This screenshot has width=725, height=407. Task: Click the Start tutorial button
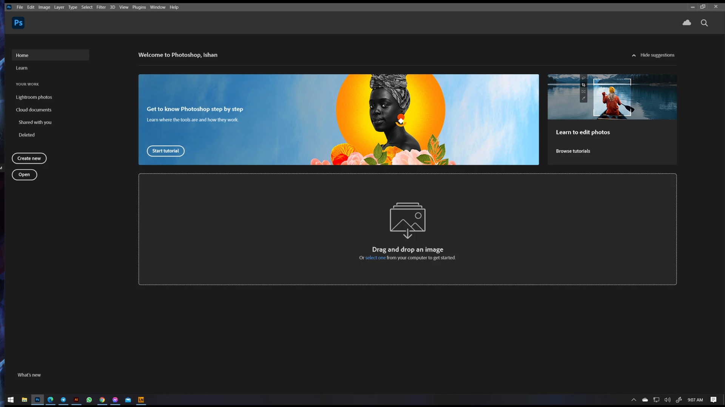pyautogui.click(x=165, y=151)
